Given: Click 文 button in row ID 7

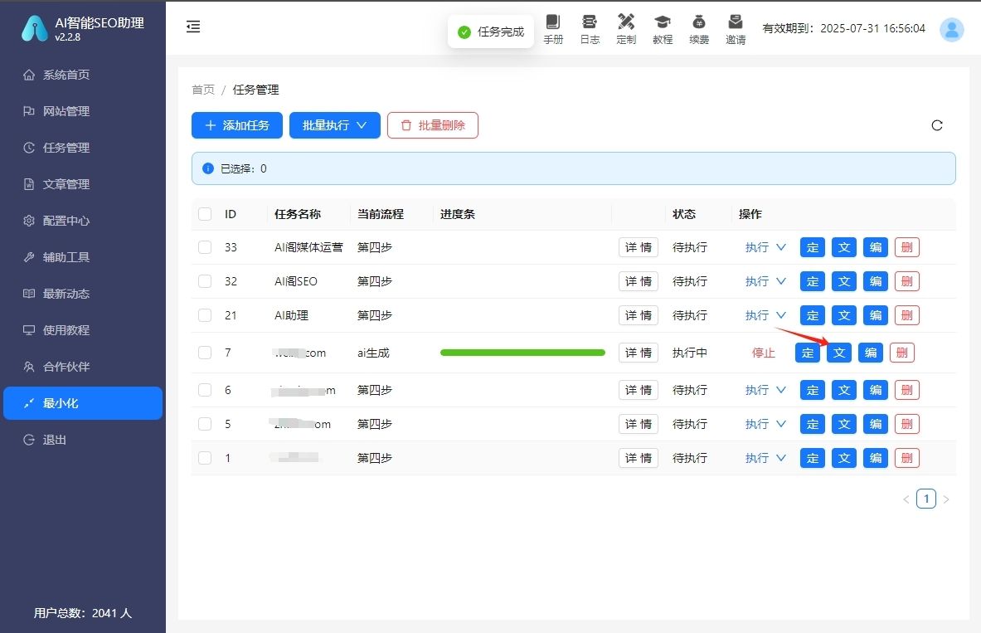Looking at the screenshot, I should [839, 353].
